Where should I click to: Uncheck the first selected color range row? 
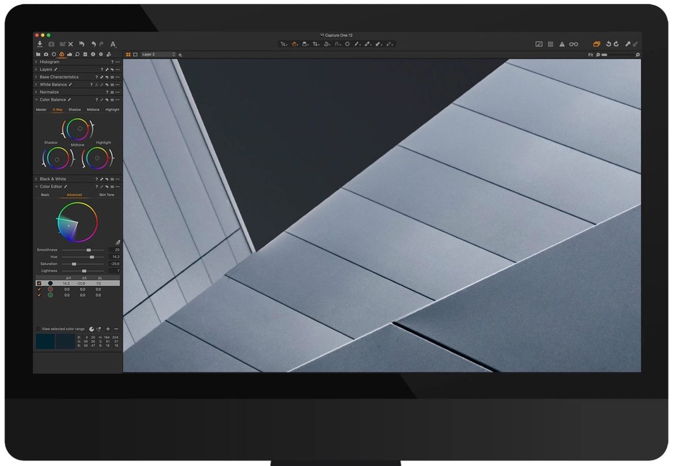coord(39,283)
